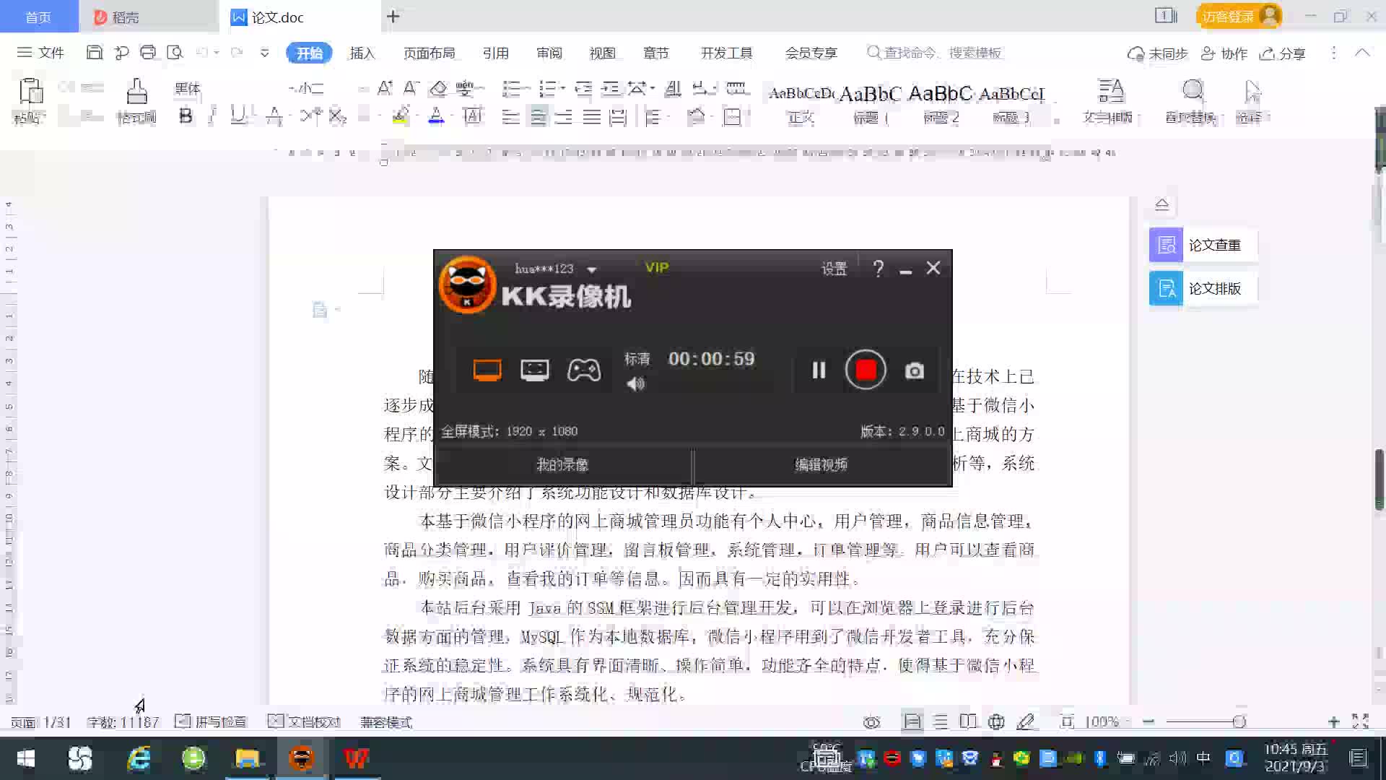This screenshot has height=780, width=1386.
Task: Mute the recorder speaker icon
Action: [635, 384]
